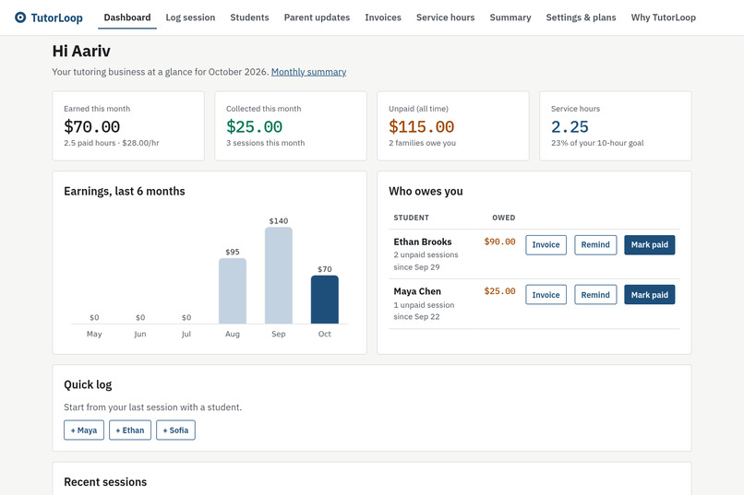
Task: Click the STUDENT column header
Action: (x=412, y=218)
